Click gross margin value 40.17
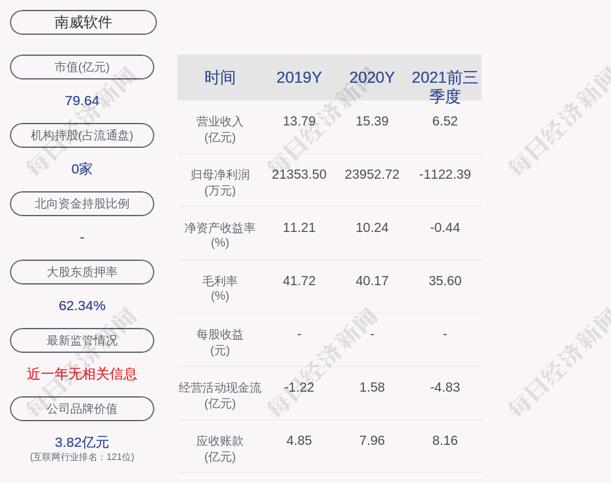This screenshot has width=611, height=483. [x=372, y=281]
